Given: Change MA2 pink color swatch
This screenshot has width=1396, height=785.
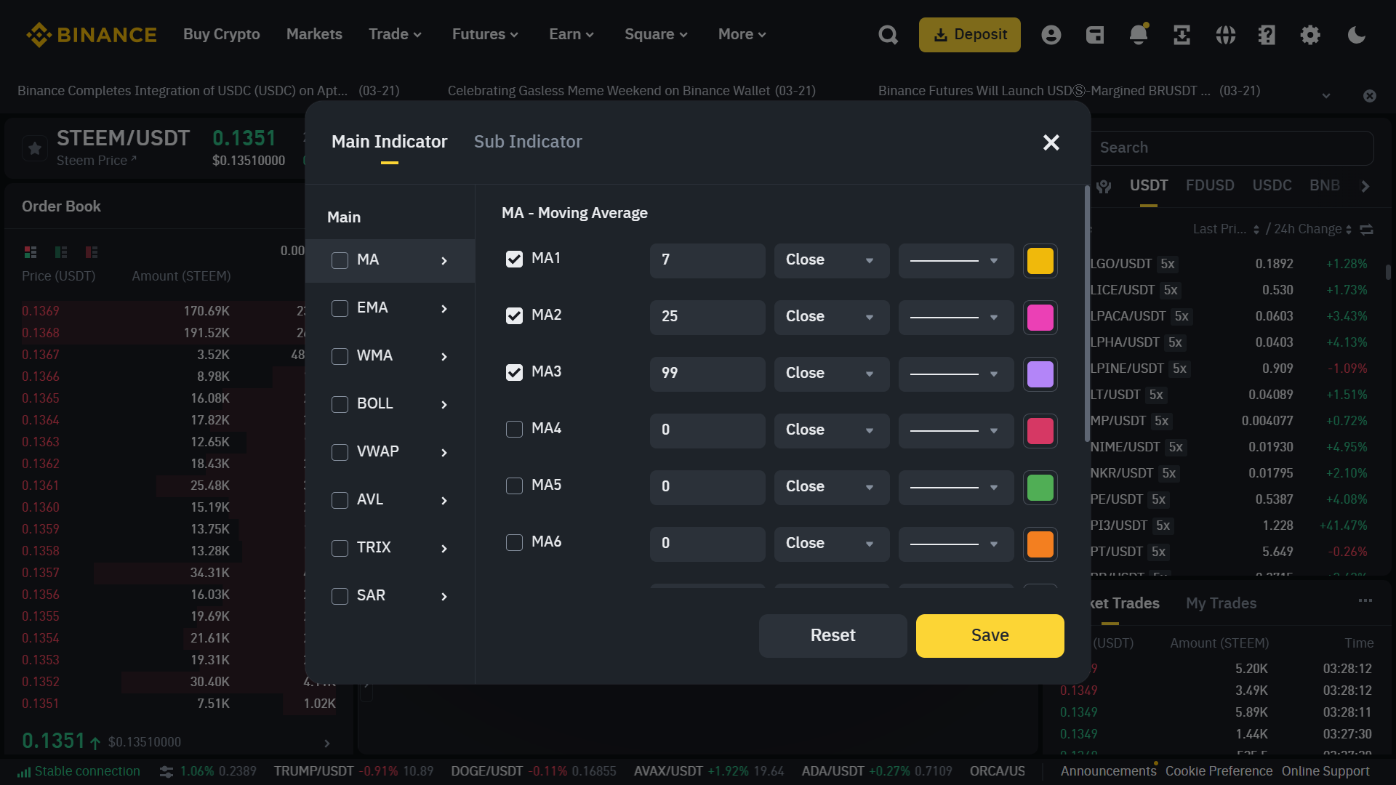Looking at the screenshot, I should coord(1040,318).
